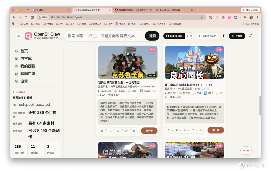Viewport: 271px width, 171px height.
Task: Click the page vertical scrollbar
Action: (260, 105)
